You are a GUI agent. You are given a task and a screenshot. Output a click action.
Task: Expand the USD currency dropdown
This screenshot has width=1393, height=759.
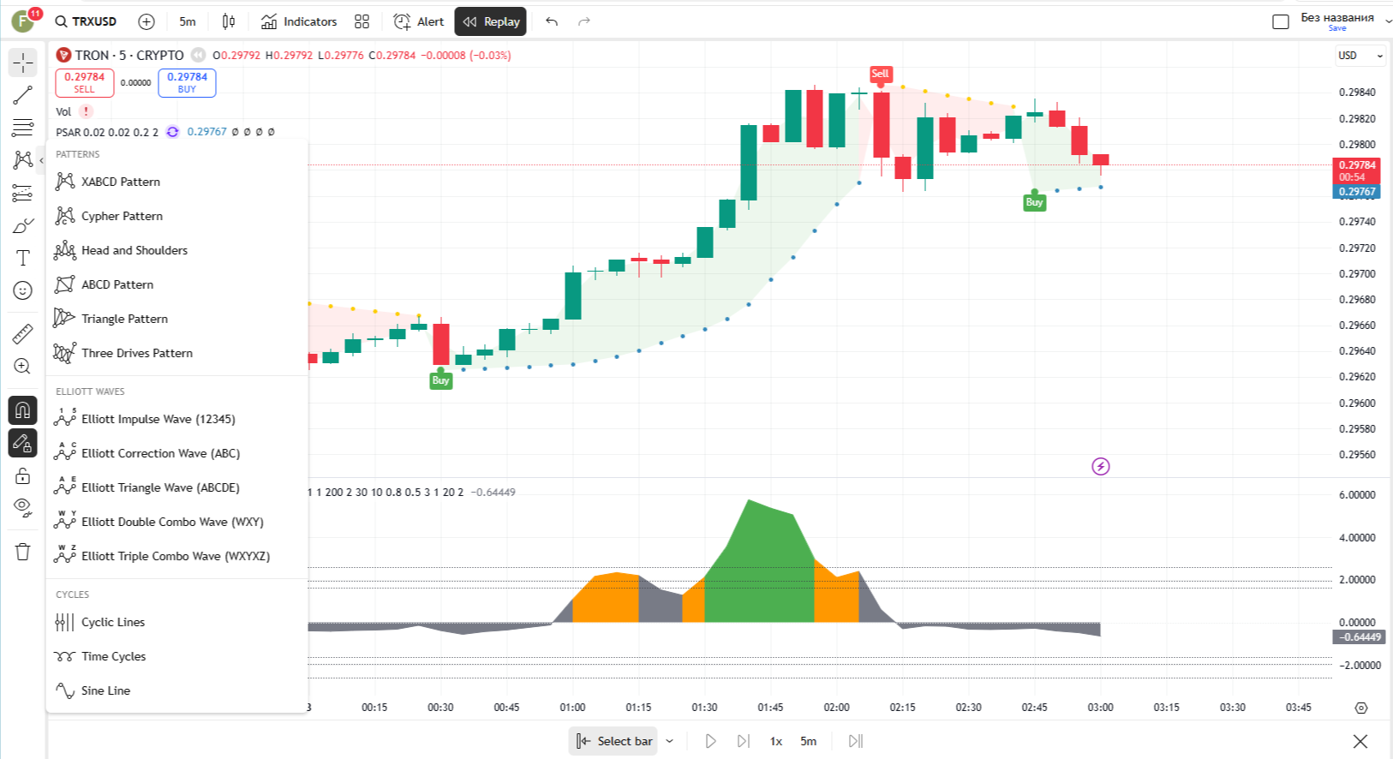pos(1360,56)
